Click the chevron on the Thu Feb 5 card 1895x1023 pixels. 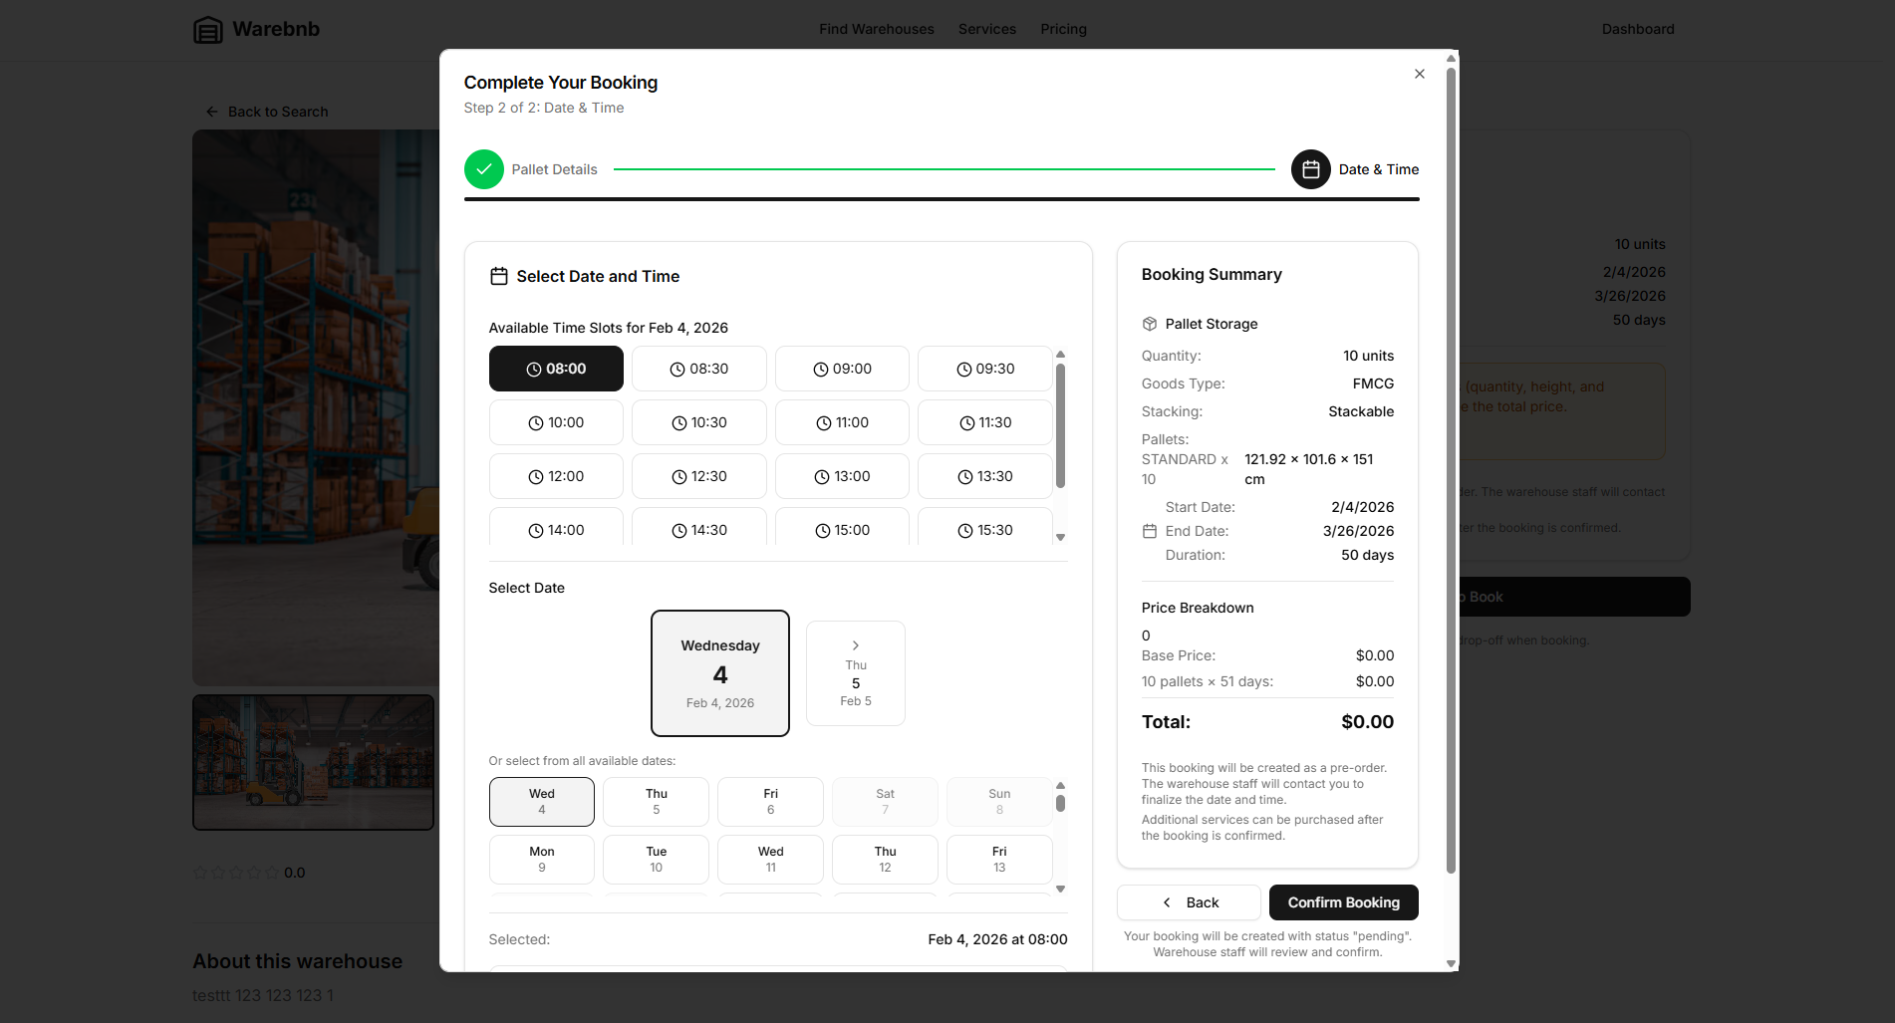click(855, 644)
